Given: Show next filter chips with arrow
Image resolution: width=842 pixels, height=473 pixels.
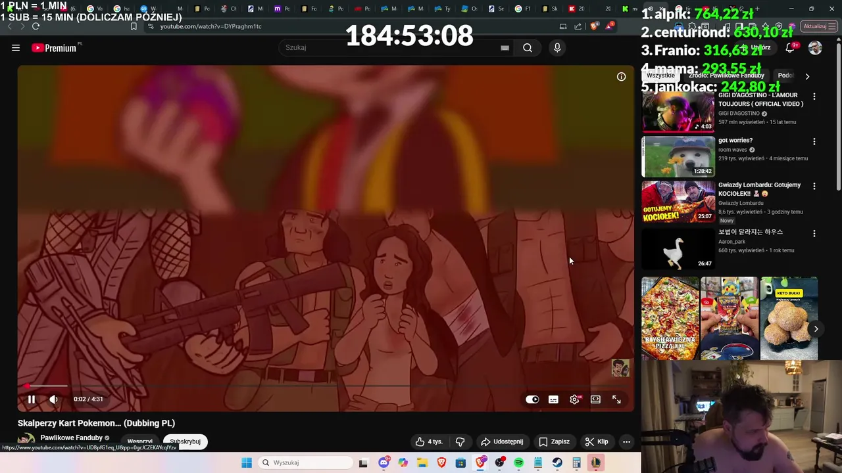Looking at the screenshot, I should pos(807,76).
